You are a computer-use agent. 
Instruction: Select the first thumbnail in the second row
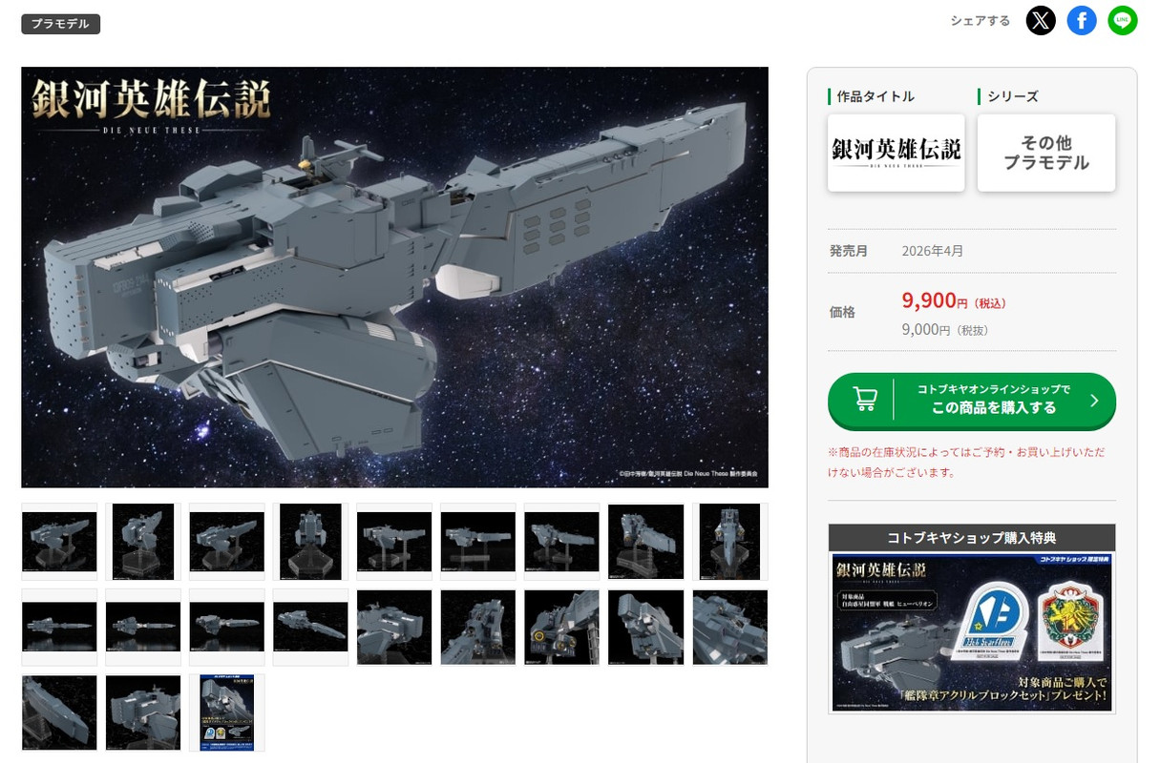click(59, 627)
